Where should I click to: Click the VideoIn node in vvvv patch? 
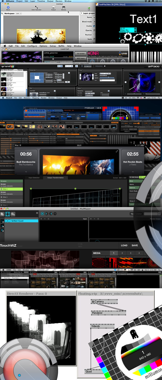click(102, 327)
